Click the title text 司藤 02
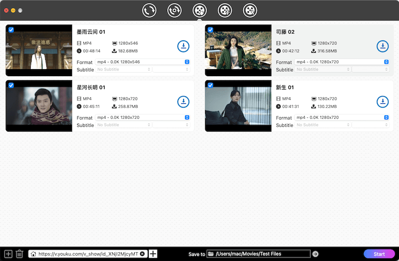This screenshot has height=261, width=399. 285,32
